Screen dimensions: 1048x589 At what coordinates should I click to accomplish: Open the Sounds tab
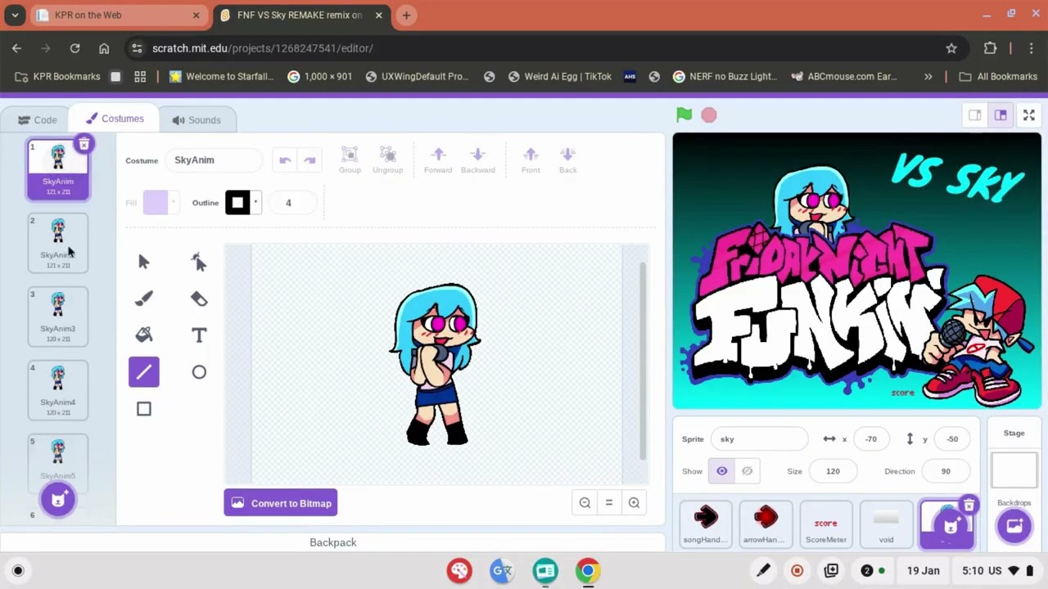pyautogui.click(x=196, y=119)
